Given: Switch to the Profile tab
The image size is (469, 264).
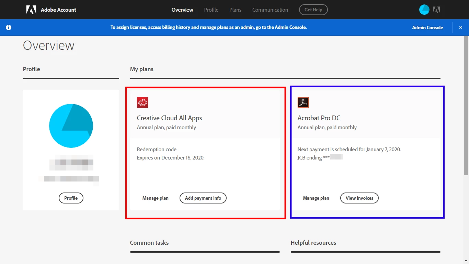Looking at the screenshot, I should (x=211, y=10).
